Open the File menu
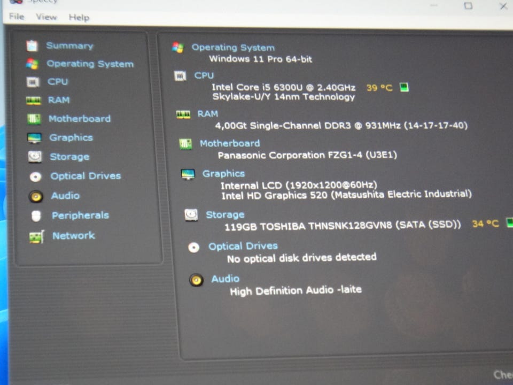The image size is (513, 385). click(x=17, y=17)
